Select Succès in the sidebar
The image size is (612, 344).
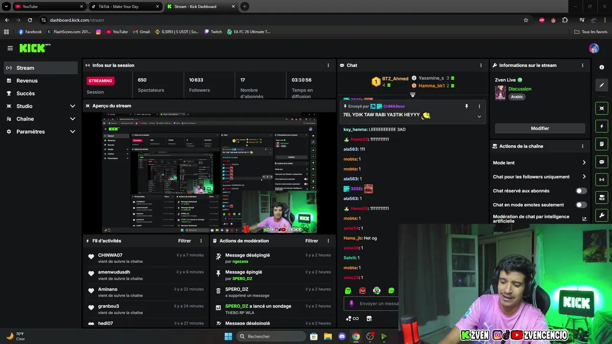pyautogui.click(x=41, y=93)
